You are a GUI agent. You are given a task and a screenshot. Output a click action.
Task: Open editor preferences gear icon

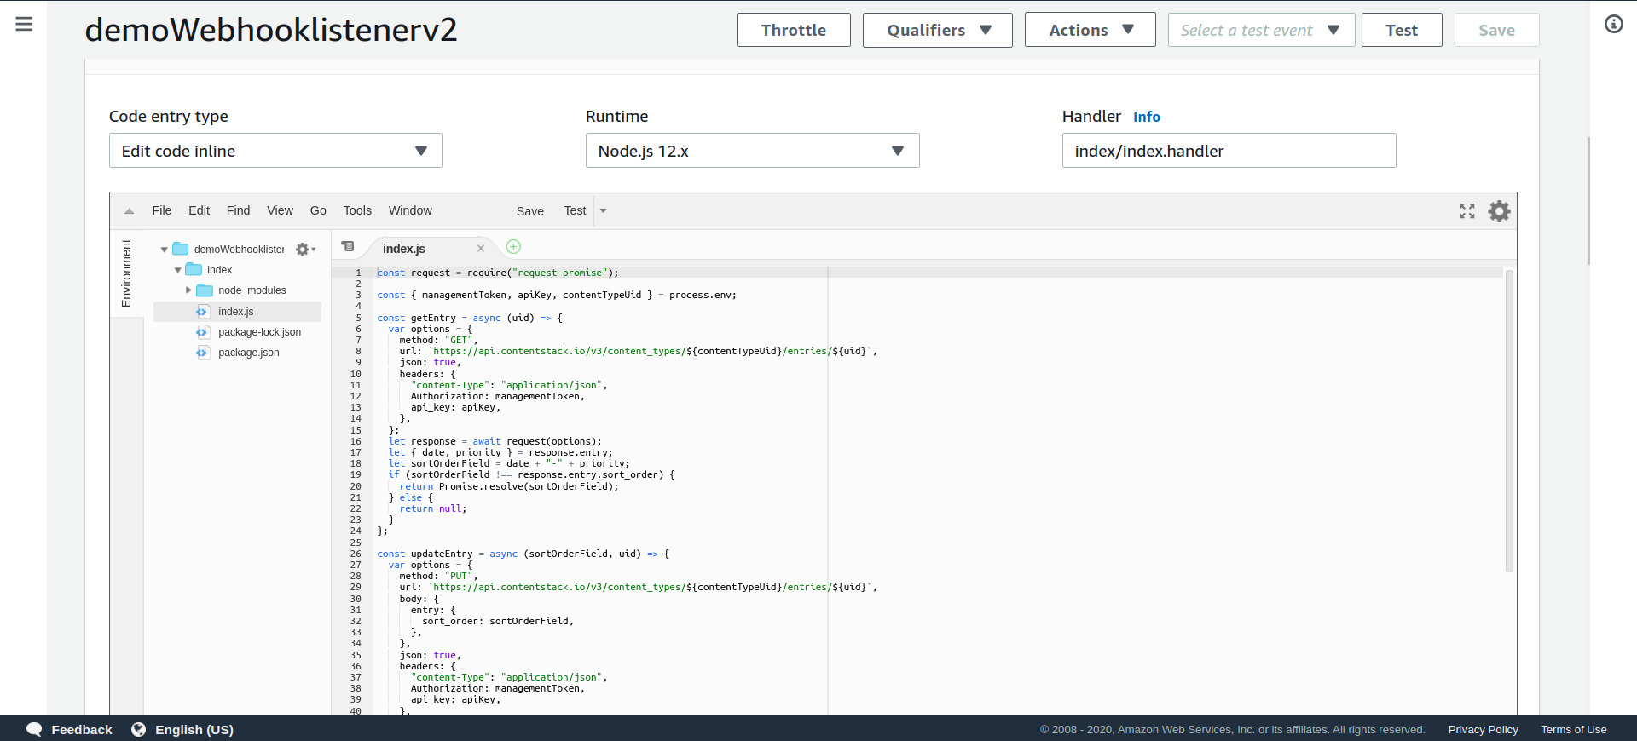tap(1499, 211)
